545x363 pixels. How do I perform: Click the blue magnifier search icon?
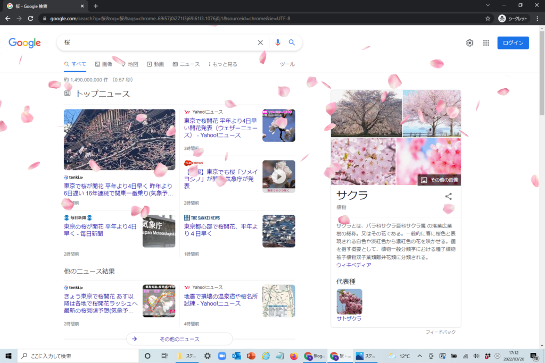pos(292,43)
